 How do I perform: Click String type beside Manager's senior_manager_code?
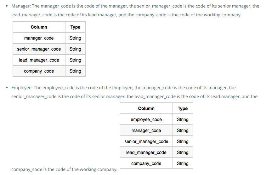[x=75, y=49]
